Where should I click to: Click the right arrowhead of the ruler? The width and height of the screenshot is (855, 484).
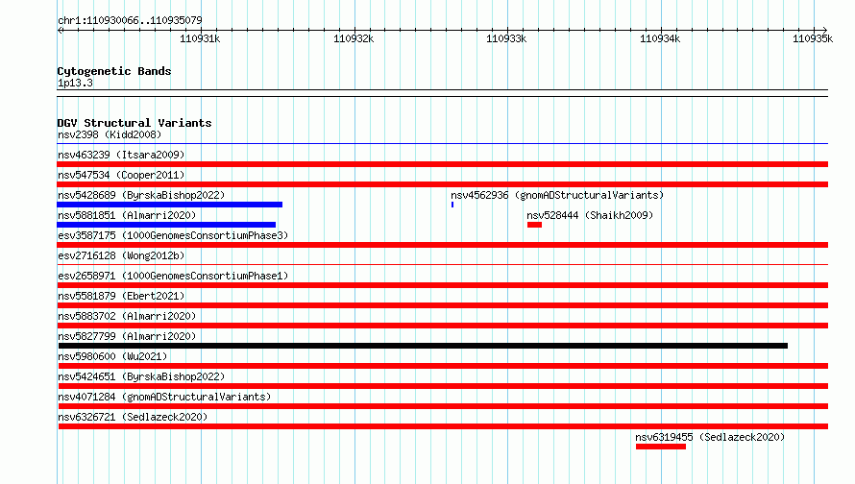pos(824,30)
